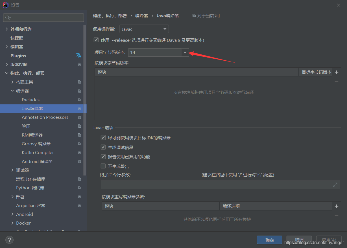Select Android 编译器 settings page
Image resolution: width=347 pixels, height=248 pixels.
click(x=37, y=161)
